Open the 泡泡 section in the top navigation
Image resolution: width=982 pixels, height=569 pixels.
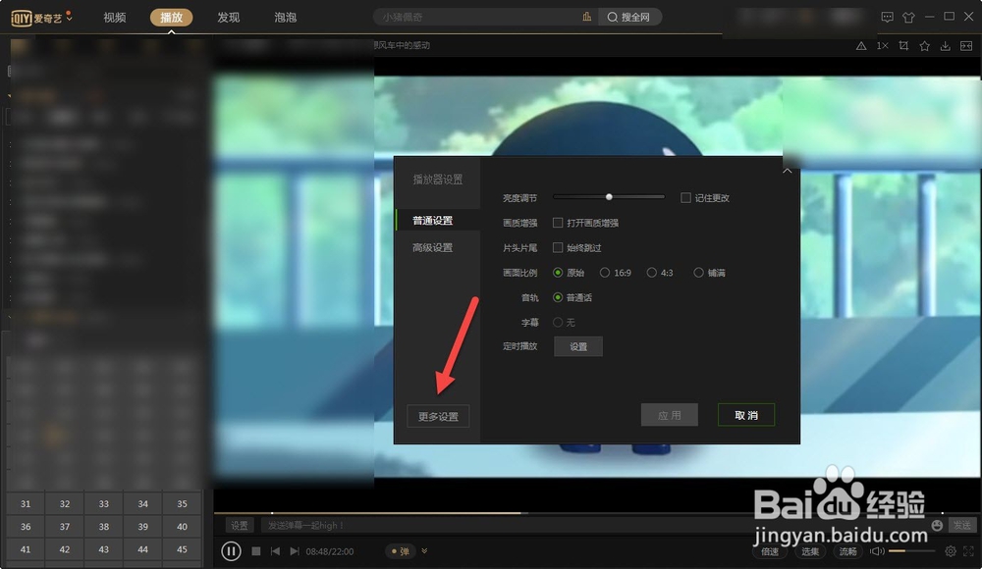click(284, 17)
